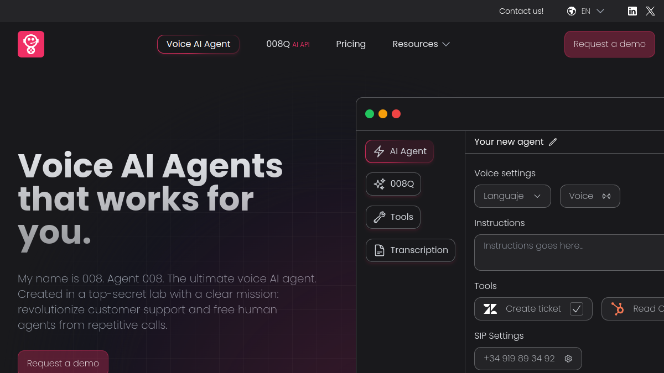Click Request a demo in header
Screen dimensions: 664x373
[610, 44]
